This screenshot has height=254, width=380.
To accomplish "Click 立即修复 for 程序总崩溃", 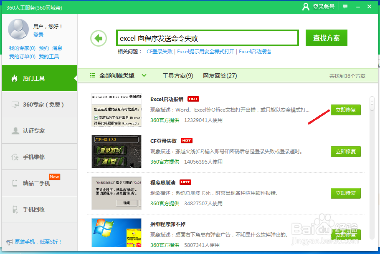I will (x=346, y=193).
